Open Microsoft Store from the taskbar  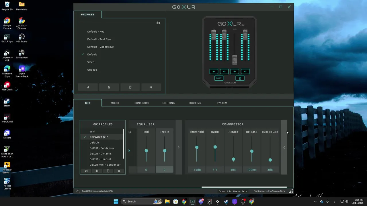pyautogui.click(x=175, y=201)
